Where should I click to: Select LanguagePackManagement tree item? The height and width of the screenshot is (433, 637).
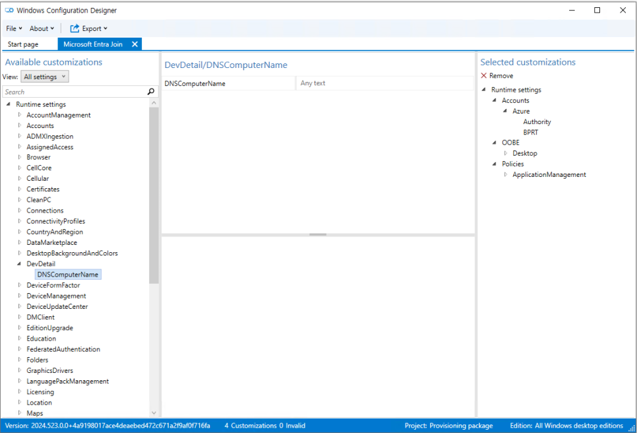[68, 381]
